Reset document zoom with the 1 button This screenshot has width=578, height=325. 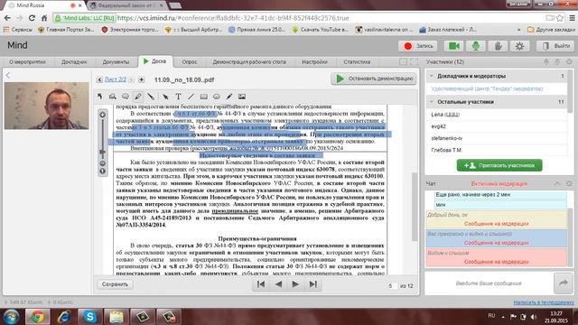[x=102, y=171]
